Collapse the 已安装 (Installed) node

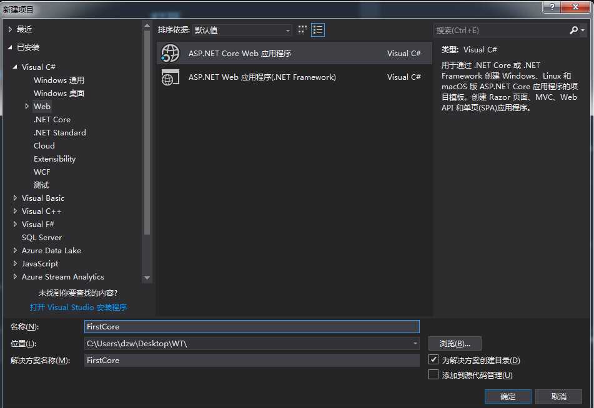(10, 47)
